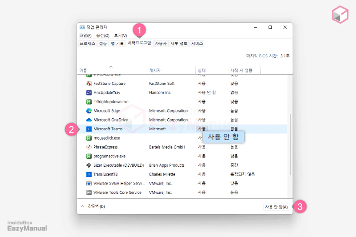Click the HncUpdateTray icon
356x237 pixels.
point(89,93)
